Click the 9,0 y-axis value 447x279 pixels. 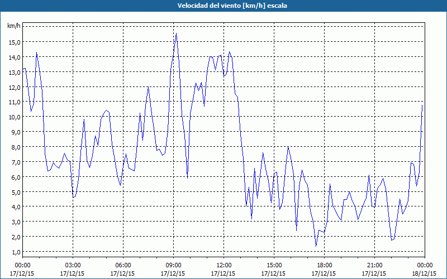(16, 132)
